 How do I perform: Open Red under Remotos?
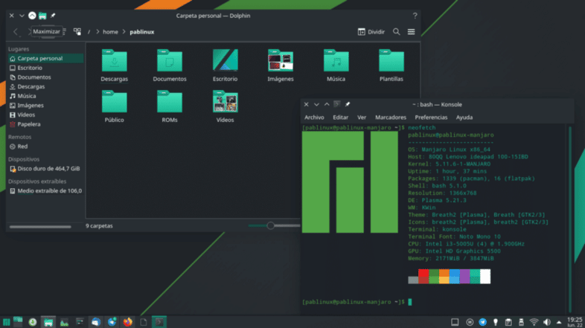tap(45, 147)
